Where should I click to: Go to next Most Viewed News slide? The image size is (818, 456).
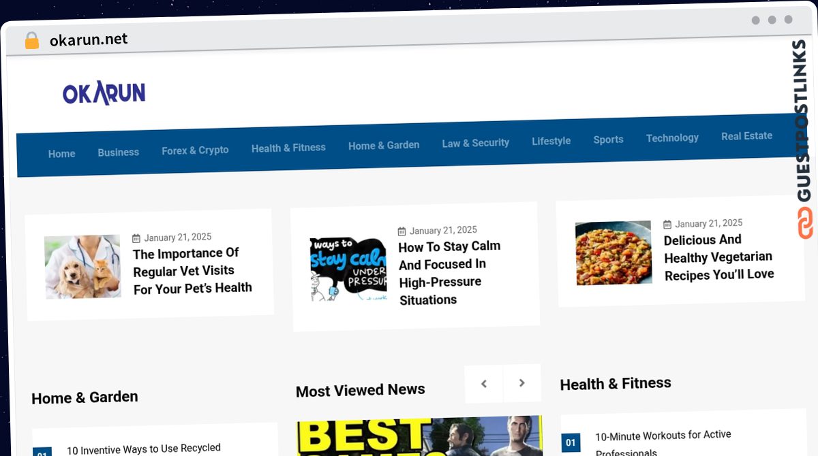522,383
